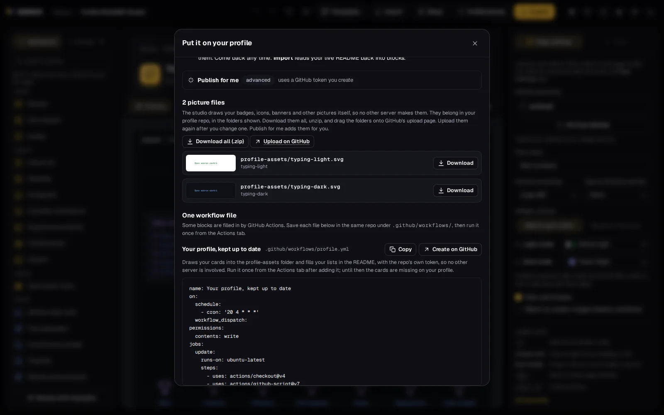664x415 pixels.
Task: Close the 'Put it on your profile' dialog
Action: click(475, 43)
